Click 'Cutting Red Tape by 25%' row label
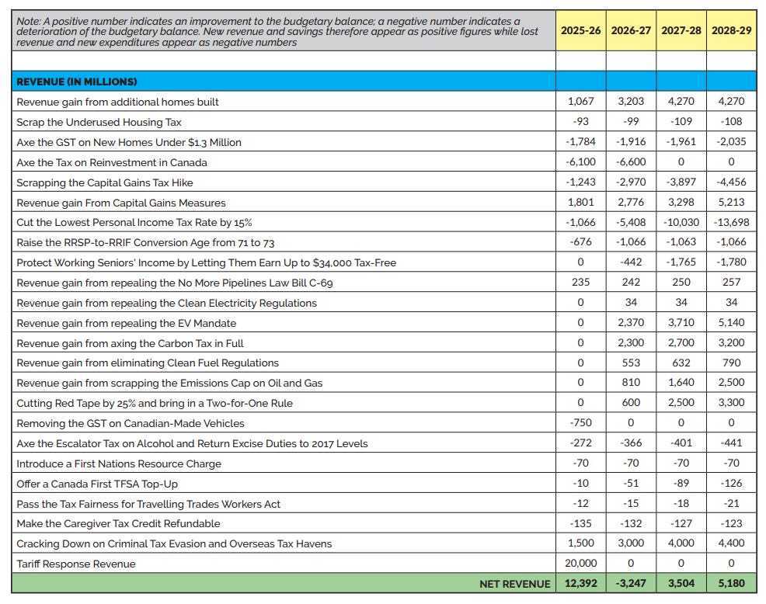 (x=155, y=404)
